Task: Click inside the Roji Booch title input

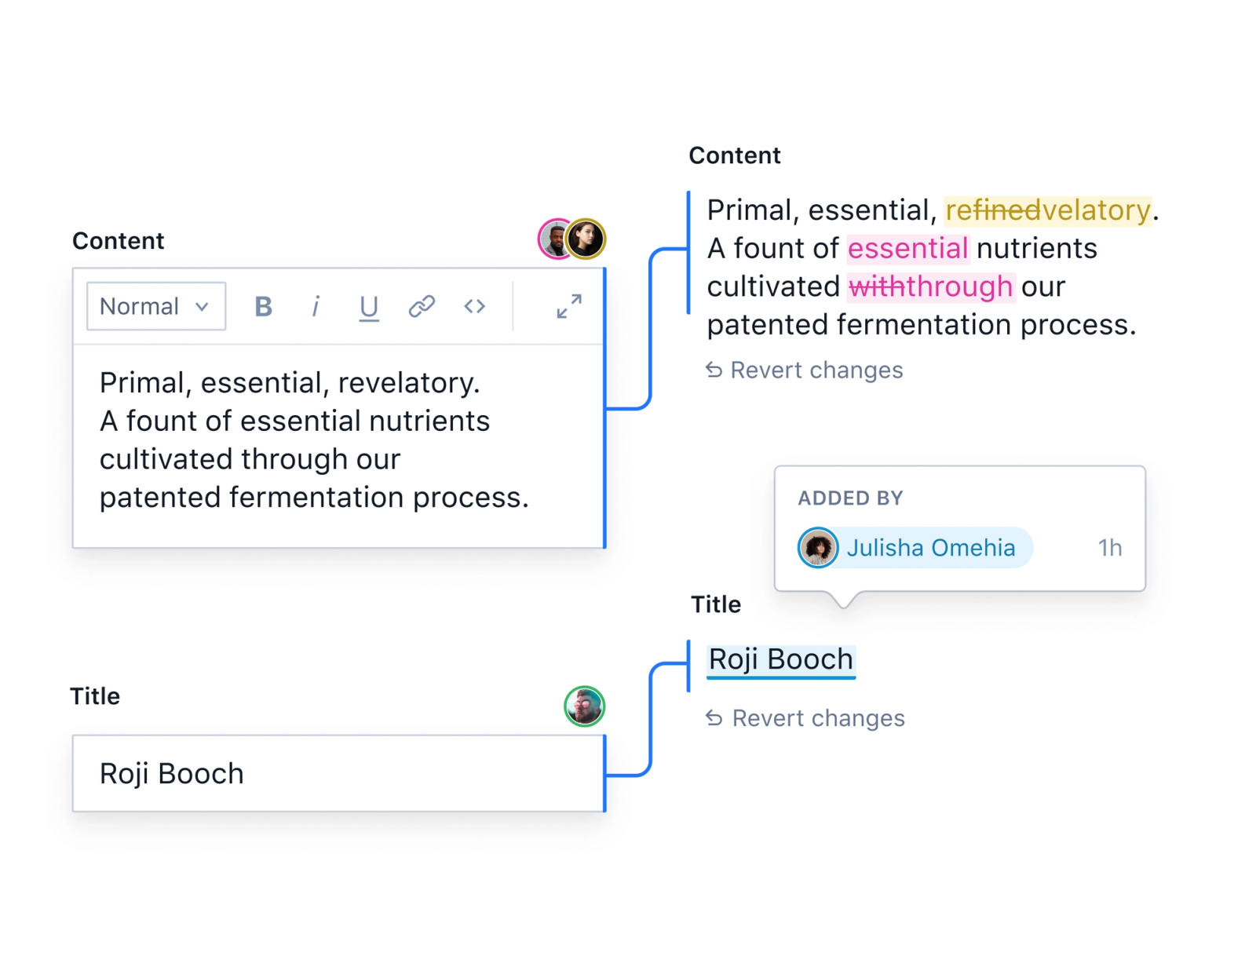Action: point(338,773)
